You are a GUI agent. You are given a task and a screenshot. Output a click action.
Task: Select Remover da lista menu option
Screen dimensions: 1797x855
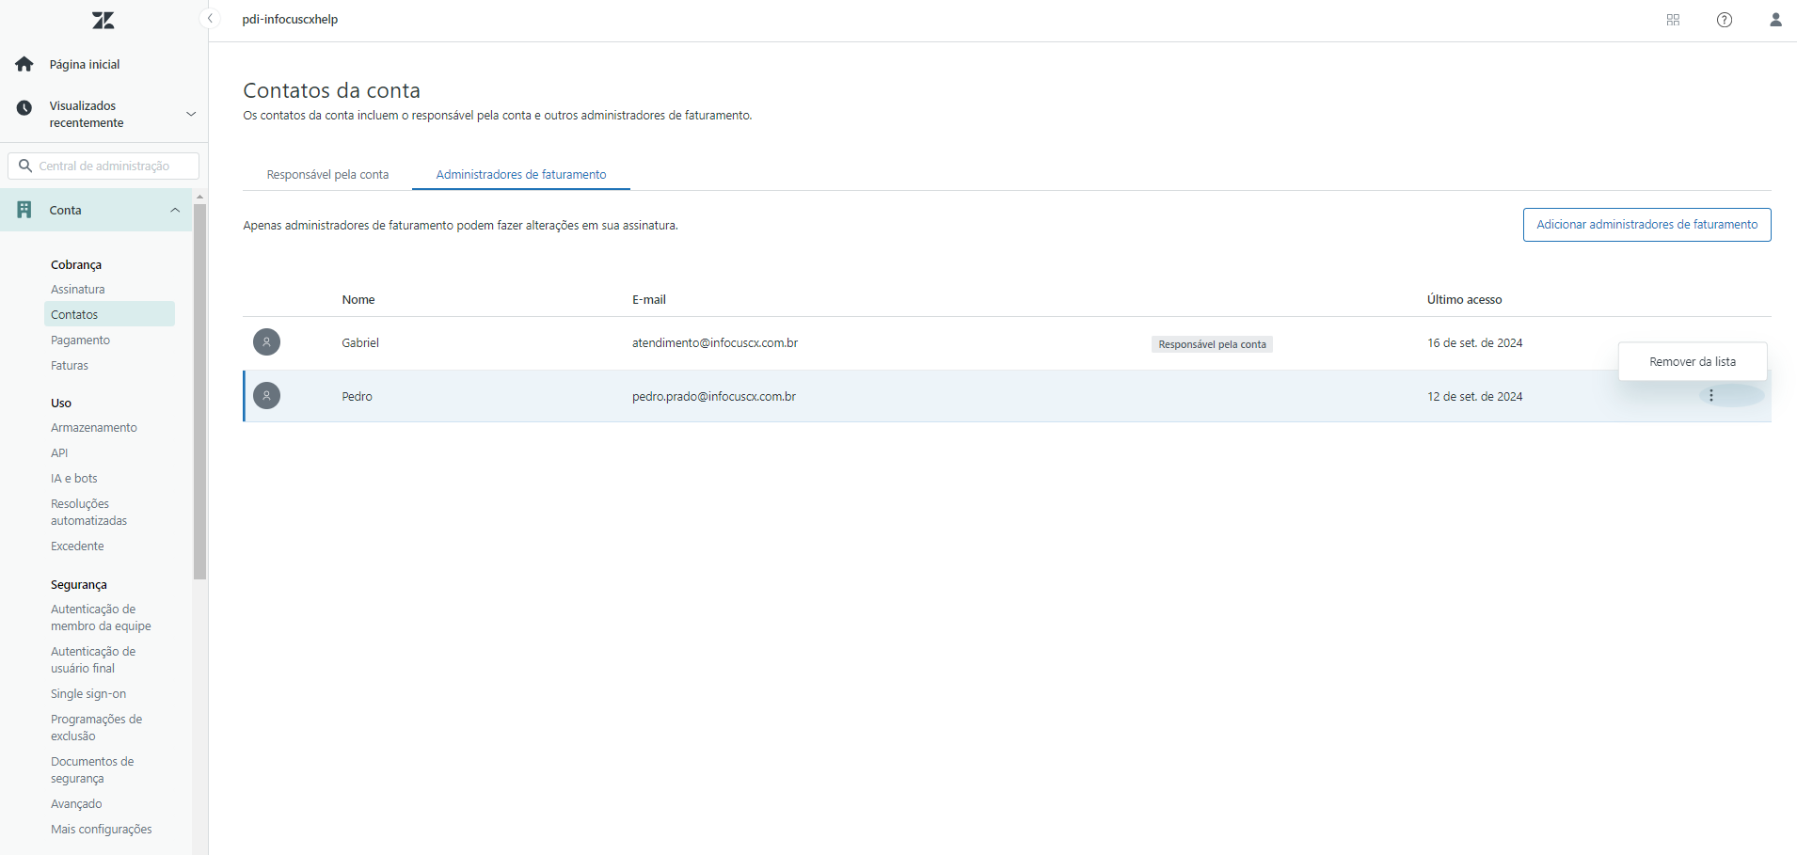pyautogui.click(x=1692, y=362)
